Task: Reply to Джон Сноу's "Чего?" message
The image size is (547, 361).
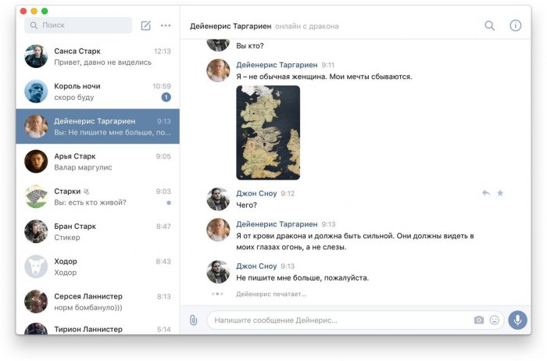Action: [x=486, y=193]
